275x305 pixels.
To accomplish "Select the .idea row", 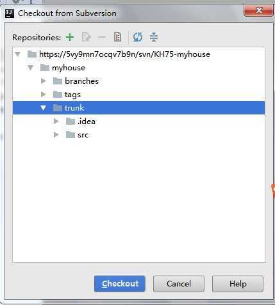I will click(x=138, y=121).
